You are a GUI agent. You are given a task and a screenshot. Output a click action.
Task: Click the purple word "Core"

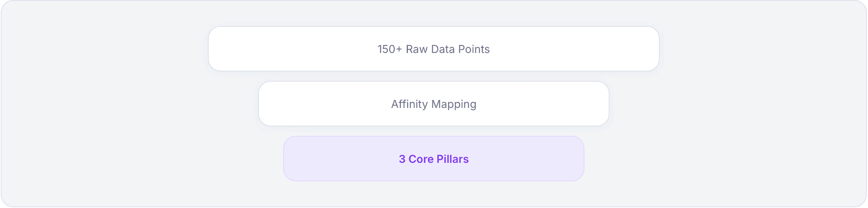[x=421, y=159]
